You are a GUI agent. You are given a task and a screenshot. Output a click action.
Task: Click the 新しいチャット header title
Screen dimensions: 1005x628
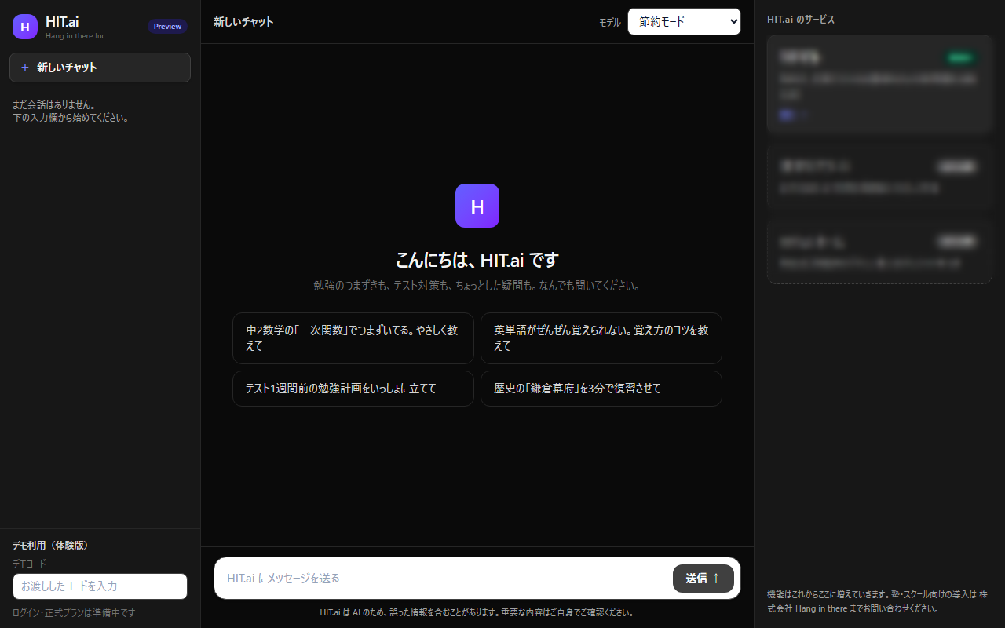pyautogui.click(x=243, y=22)
